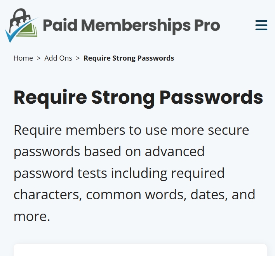Click the breadcrumb separator after Add Ons
The image size is (275, 256).
coord(78,58)
